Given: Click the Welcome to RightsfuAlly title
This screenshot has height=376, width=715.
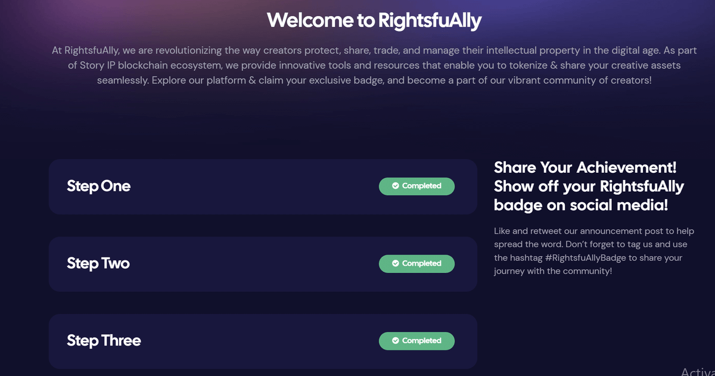Looking at the screenshot, I should [374, 20].
